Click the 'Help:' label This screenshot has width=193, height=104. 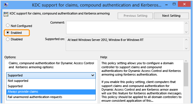(104, 57)
